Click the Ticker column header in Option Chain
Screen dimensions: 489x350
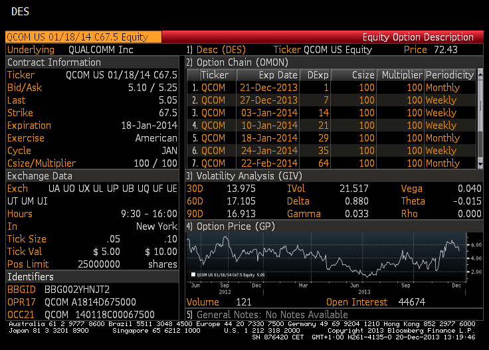(x=218, y=75)
